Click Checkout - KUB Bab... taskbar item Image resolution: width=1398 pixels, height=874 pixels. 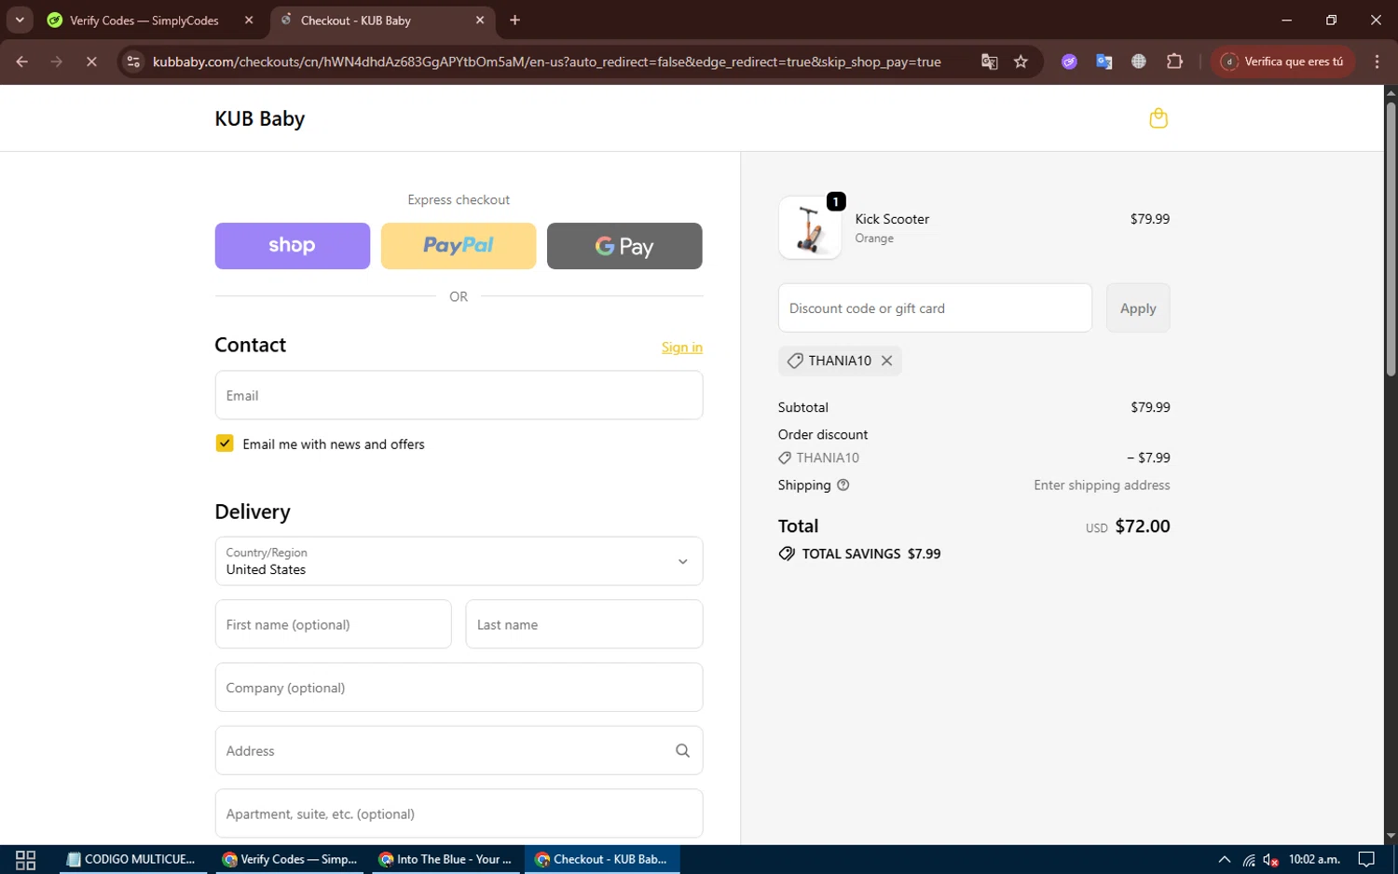pyautogui.click(x=602, y=859)
